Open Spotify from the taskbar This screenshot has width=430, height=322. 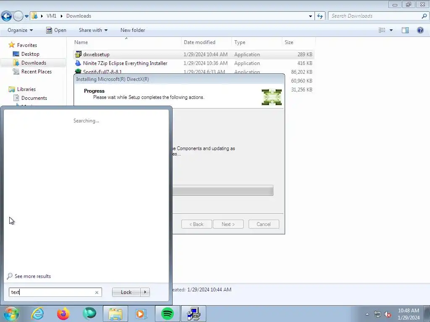168,314
